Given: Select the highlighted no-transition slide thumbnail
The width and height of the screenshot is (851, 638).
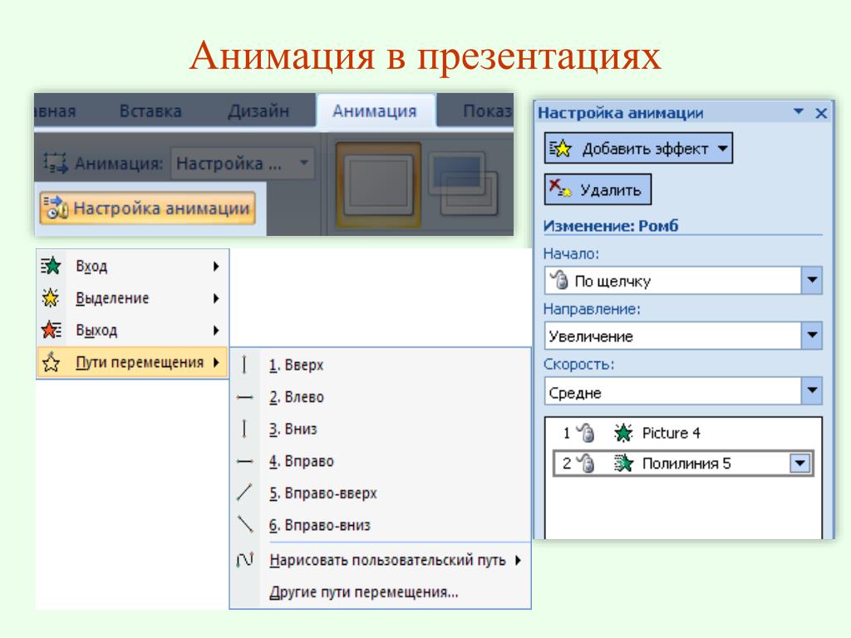Looking at the screenshot, I should pos(378,185).
